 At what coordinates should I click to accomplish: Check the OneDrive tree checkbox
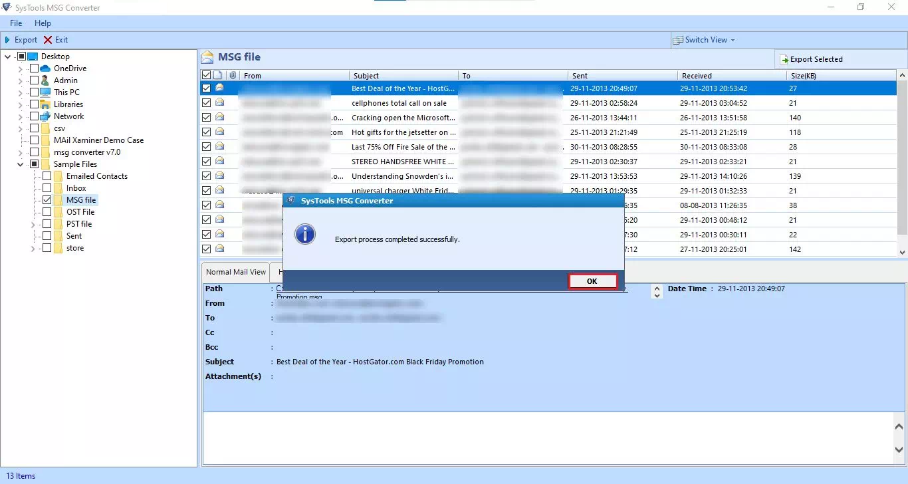point(34,68)
